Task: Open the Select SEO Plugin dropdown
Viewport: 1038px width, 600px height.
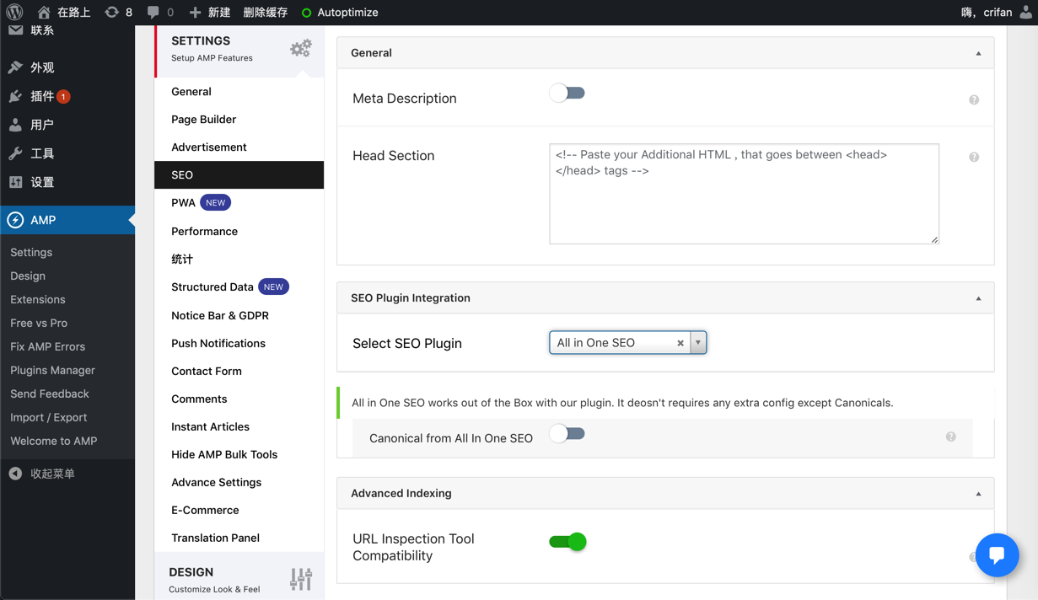Action: (698, 343)
